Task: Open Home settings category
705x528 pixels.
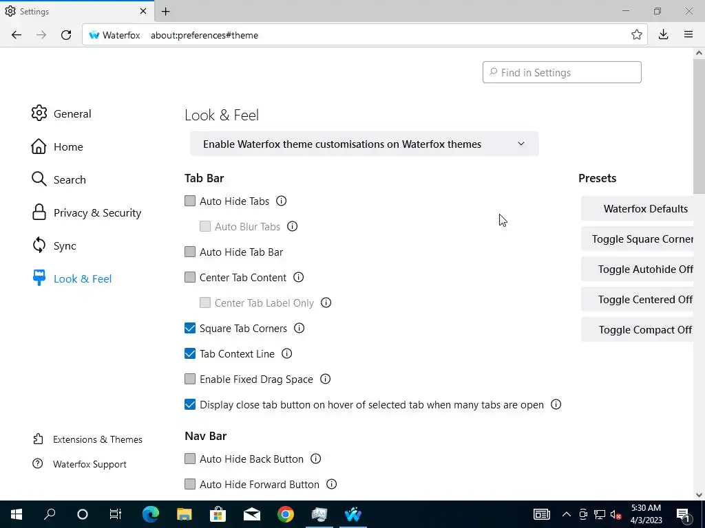Action: point(57,147)
